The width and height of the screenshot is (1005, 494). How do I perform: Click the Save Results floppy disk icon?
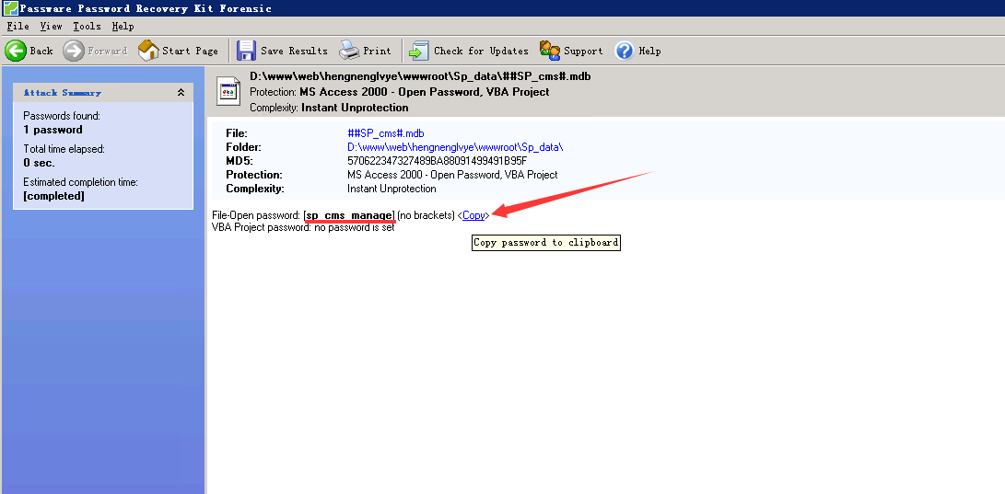click(246, 51)
